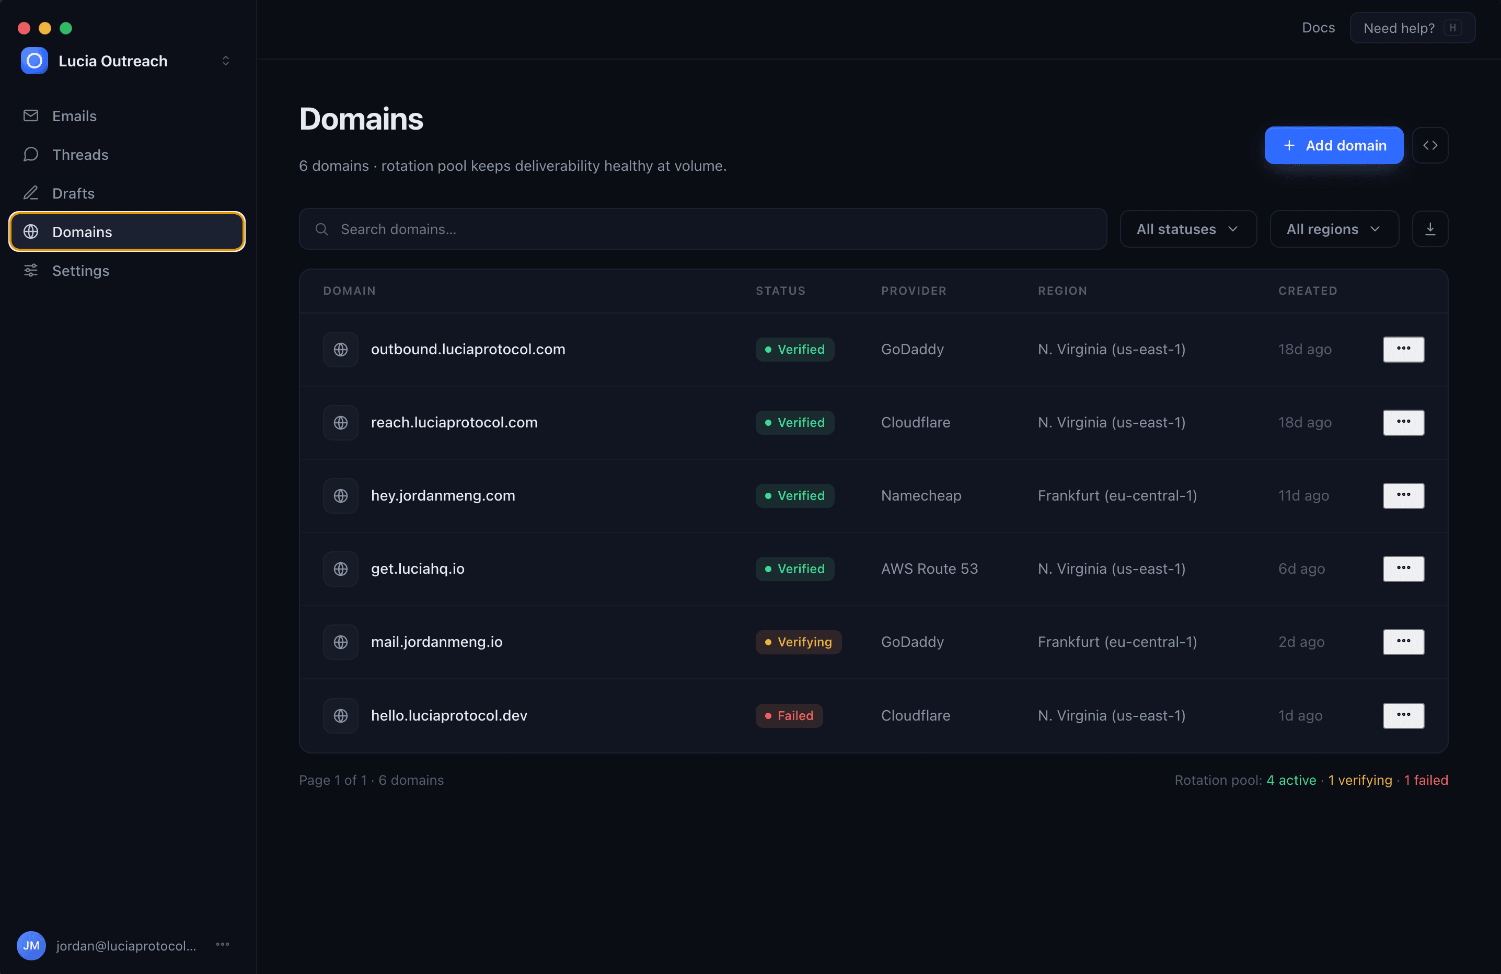Click Verified badge for get.luciahq.io
Viewport: 1501px width, 974px height.
(x=794, y=569)
